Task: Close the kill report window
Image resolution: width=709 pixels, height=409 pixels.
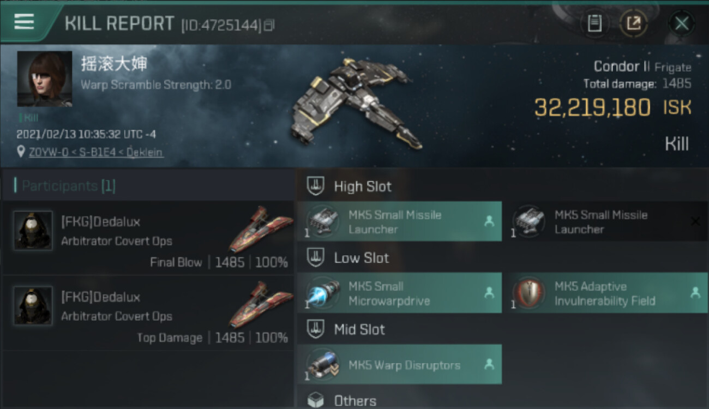Action: point(682,23)
